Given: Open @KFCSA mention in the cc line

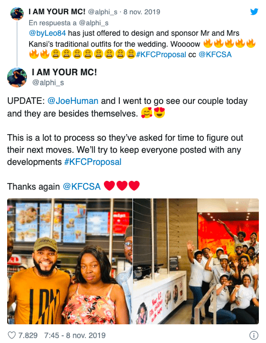Looking at the screenshot, I should 215,54.
